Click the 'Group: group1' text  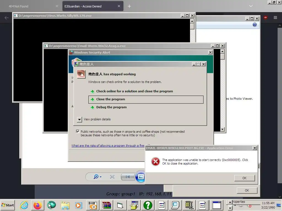coord(121,194)
